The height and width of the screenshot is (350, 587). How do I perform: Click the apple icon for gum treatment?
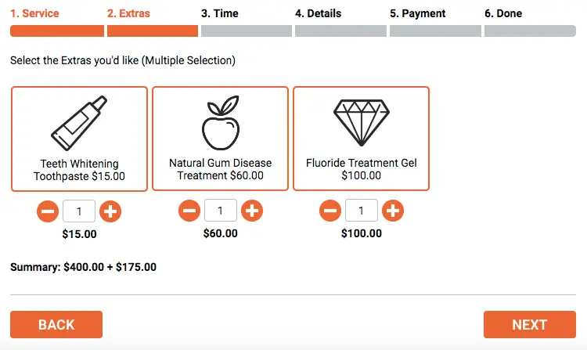click(x=221, y=123)
